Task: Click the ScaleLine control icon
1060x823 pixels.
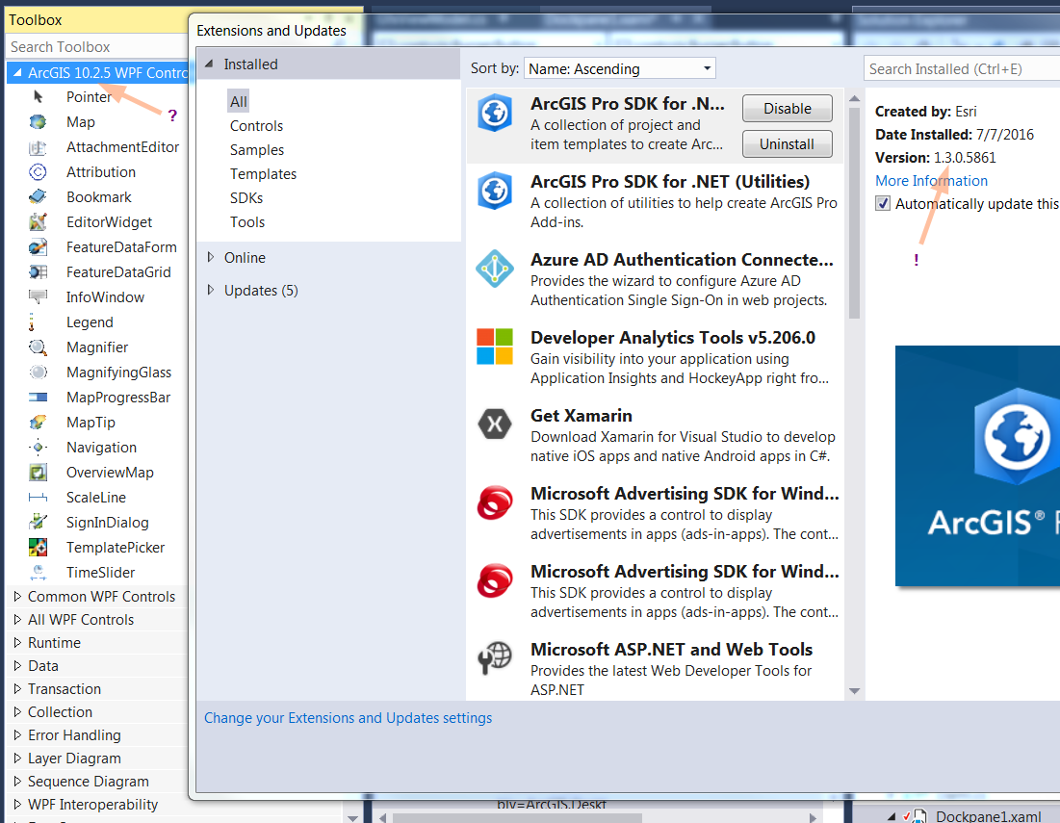Action: [x=38, y=498]
